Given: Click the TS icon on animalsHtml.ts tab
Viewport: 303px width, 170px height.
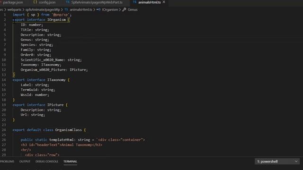Looking at the screenshot, I should pos(134,2).
